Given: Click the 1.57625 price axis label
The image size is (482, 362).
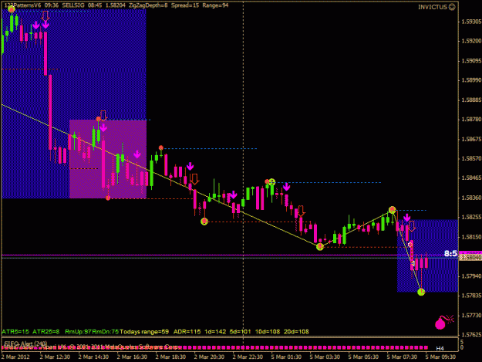Looking at the screenshot, I should (471, 334).
